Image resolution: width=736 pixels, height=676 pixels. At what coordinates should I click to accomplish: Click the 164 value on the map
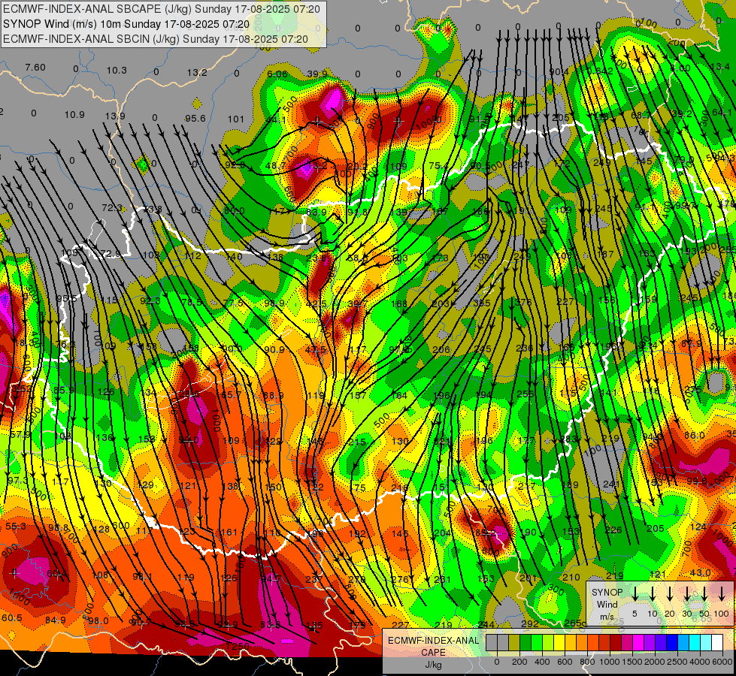(399, 396)
